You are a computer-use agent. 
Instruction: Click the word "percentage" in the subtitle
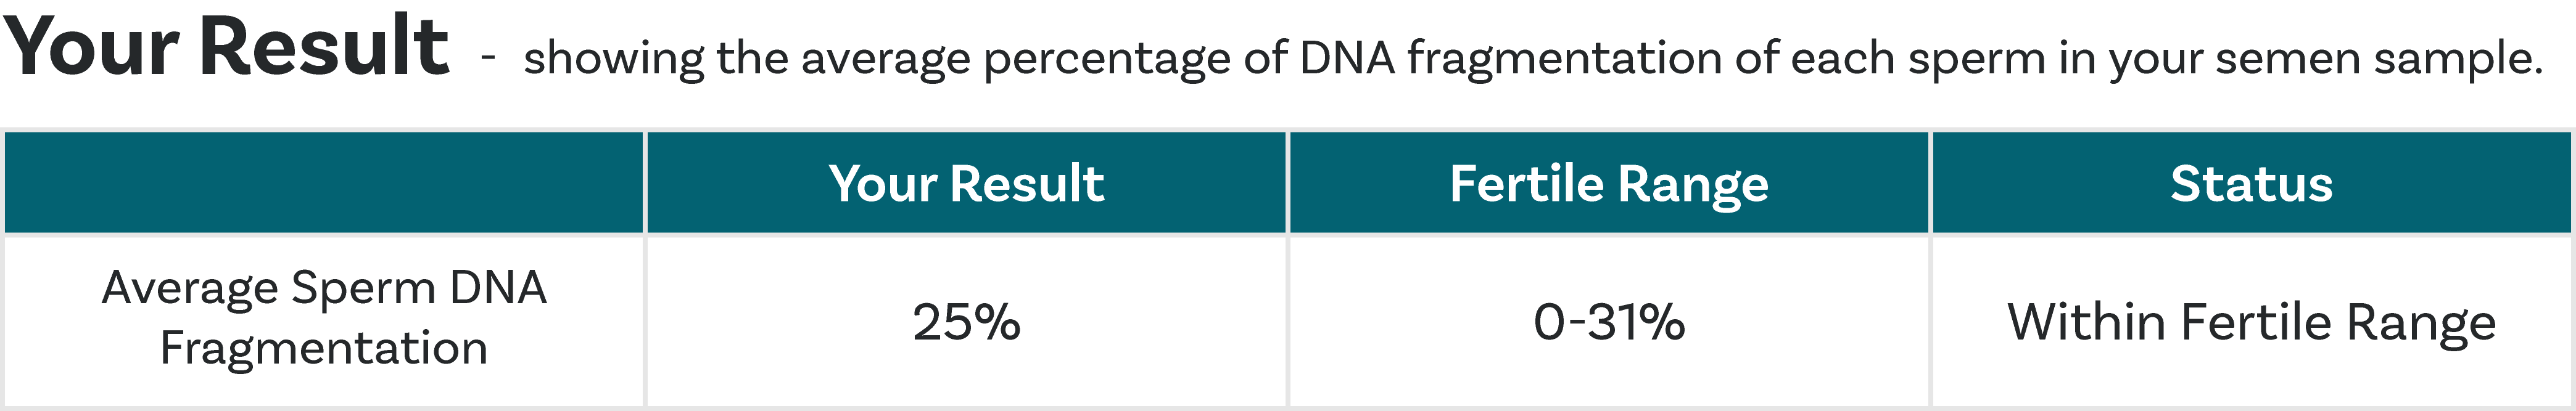coord(1107,58)
